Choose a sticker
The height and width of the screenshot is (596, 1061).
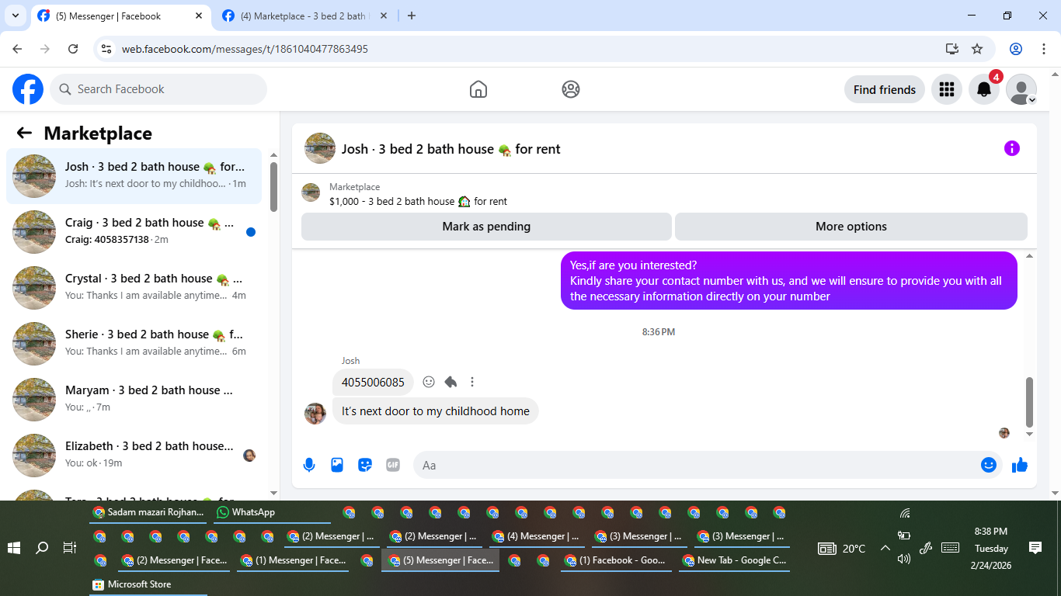[365, 465]
